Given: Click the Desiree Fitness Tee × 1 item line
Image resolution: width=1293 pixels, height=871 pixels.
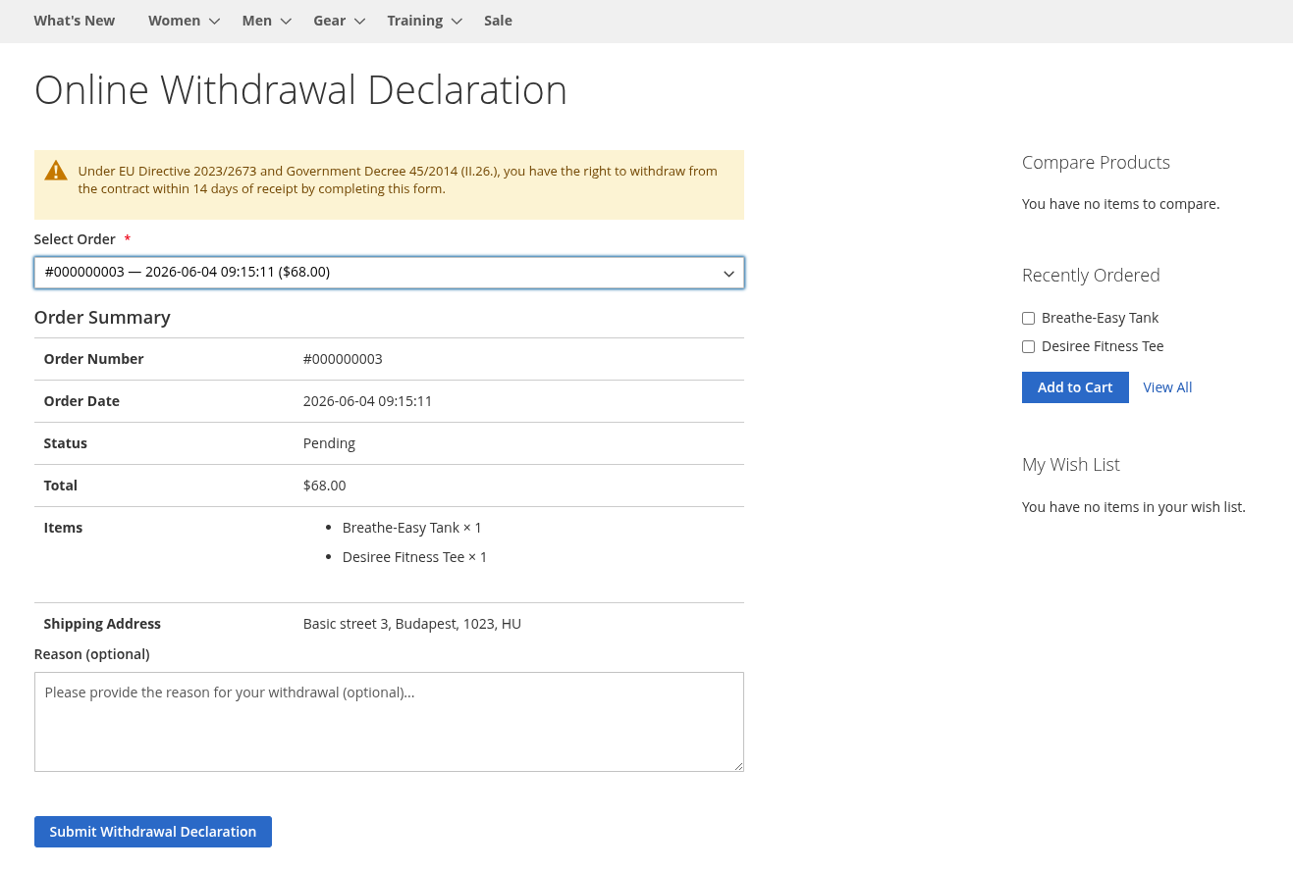Looking at the screenshot, I should click(x=414, y=557).
